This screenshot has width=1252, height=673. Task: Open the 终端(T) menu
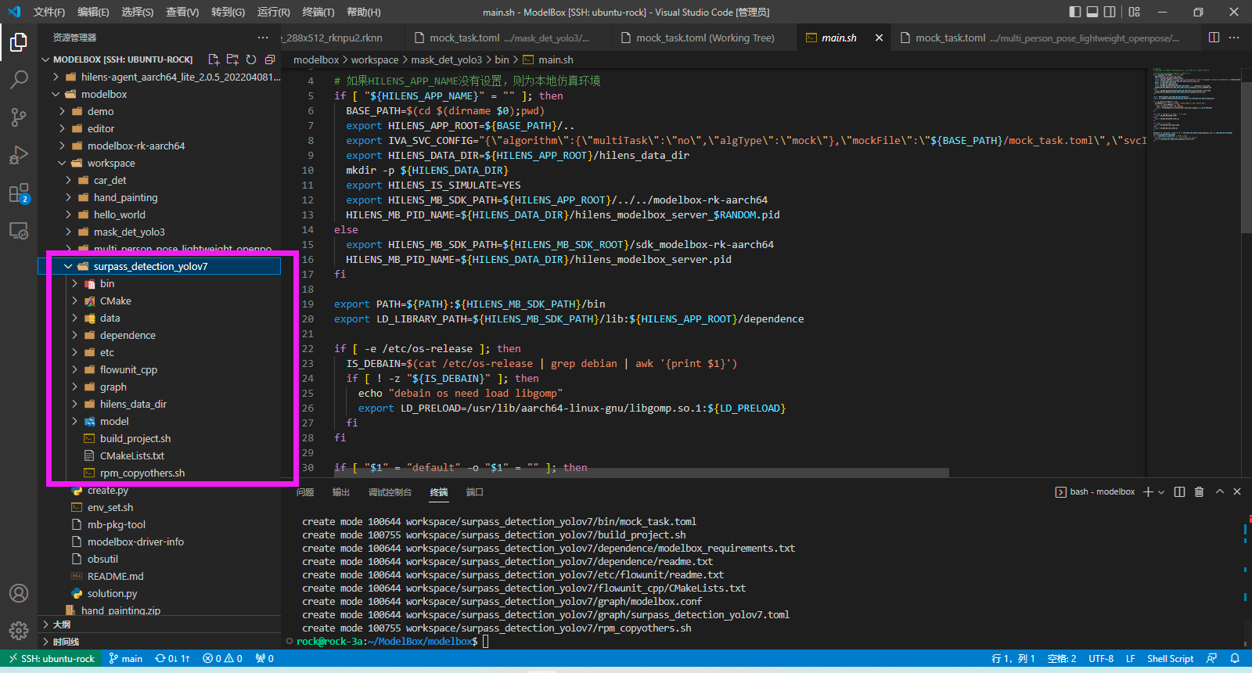click(x=318, y=12)
